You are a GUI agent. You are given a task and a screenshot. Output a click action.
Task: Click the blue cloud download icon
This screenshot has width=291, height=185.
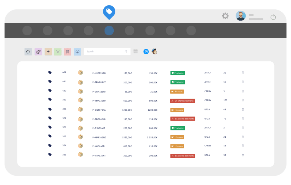tap(77, 52)
